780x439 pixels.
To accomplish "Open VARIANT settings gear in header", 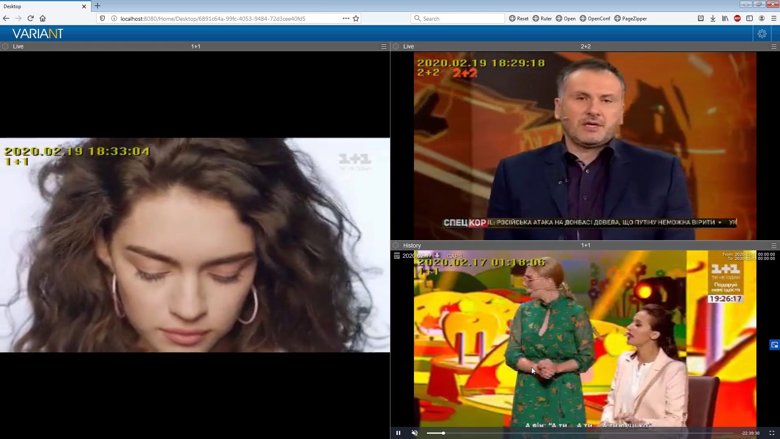I will click(762, 34).
